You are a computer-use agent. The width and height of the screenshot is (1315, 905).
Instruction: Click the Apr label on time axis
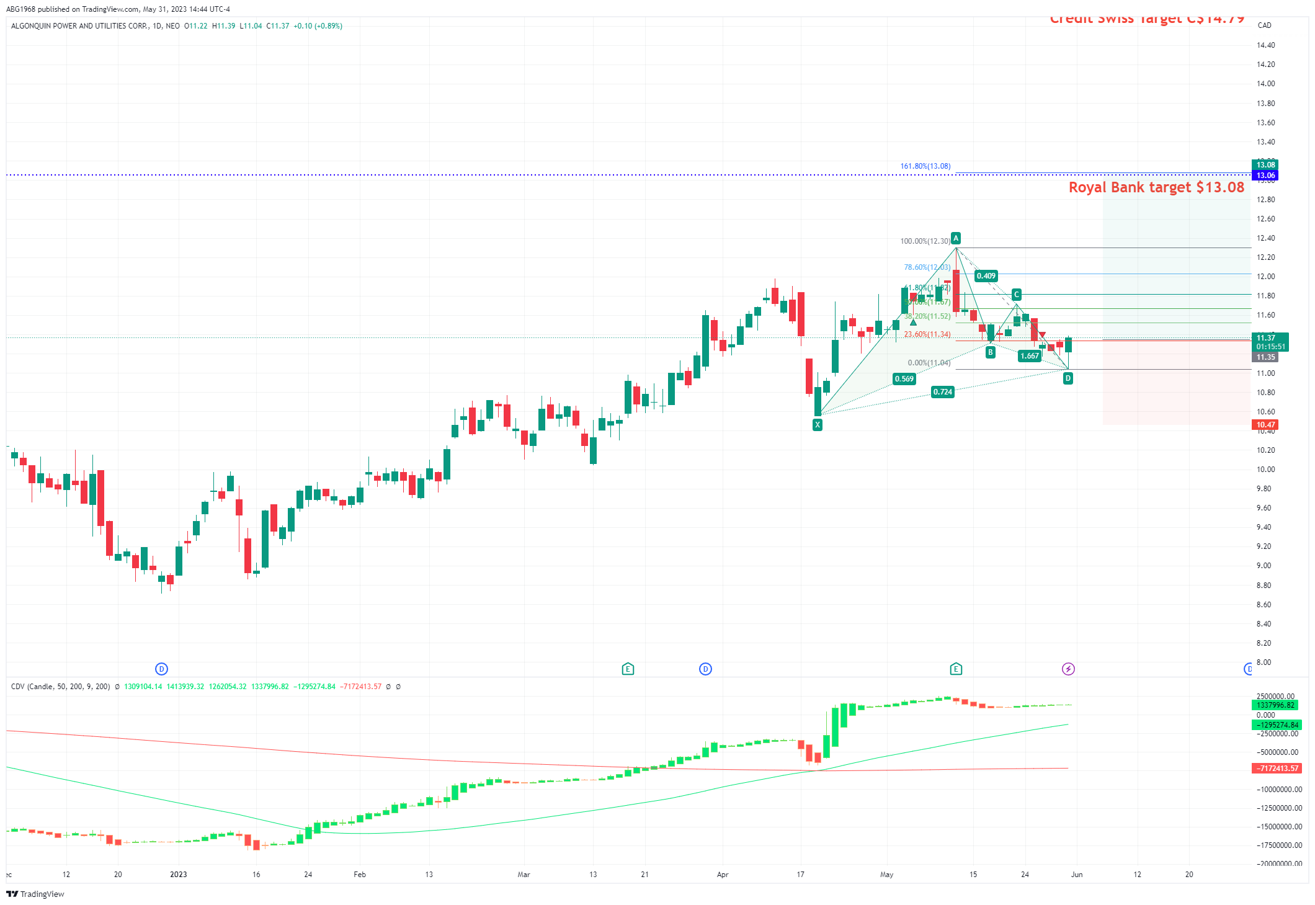tap(723, 875)
